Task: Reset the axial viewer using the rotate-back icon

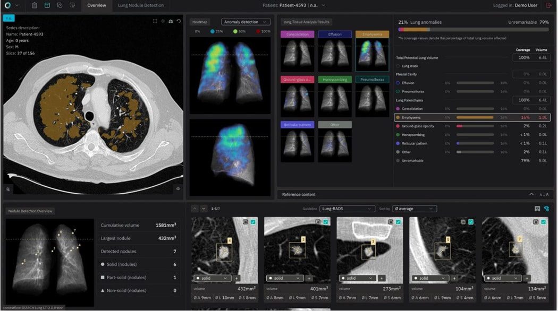Action: pos(178,21)
